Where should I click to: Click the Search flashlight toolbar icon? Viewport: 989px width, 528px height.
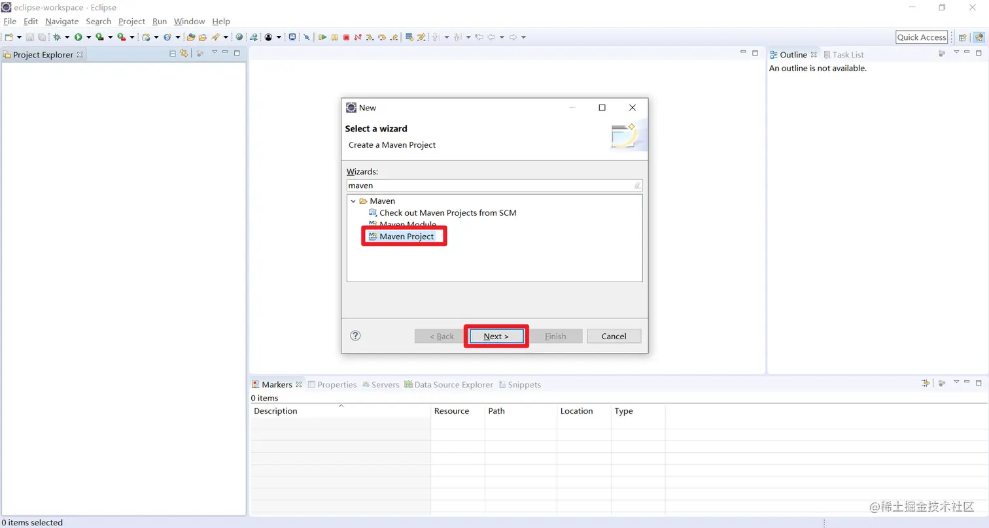(215, 37)
